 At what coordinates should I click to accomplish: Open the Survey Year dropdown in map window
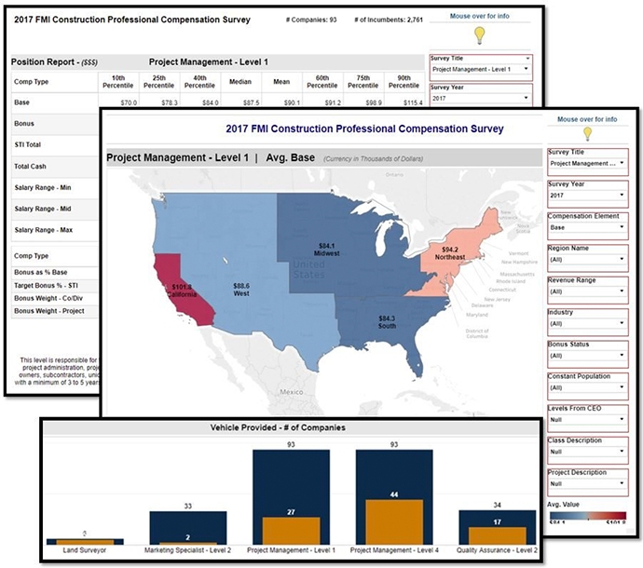point(587,196)
